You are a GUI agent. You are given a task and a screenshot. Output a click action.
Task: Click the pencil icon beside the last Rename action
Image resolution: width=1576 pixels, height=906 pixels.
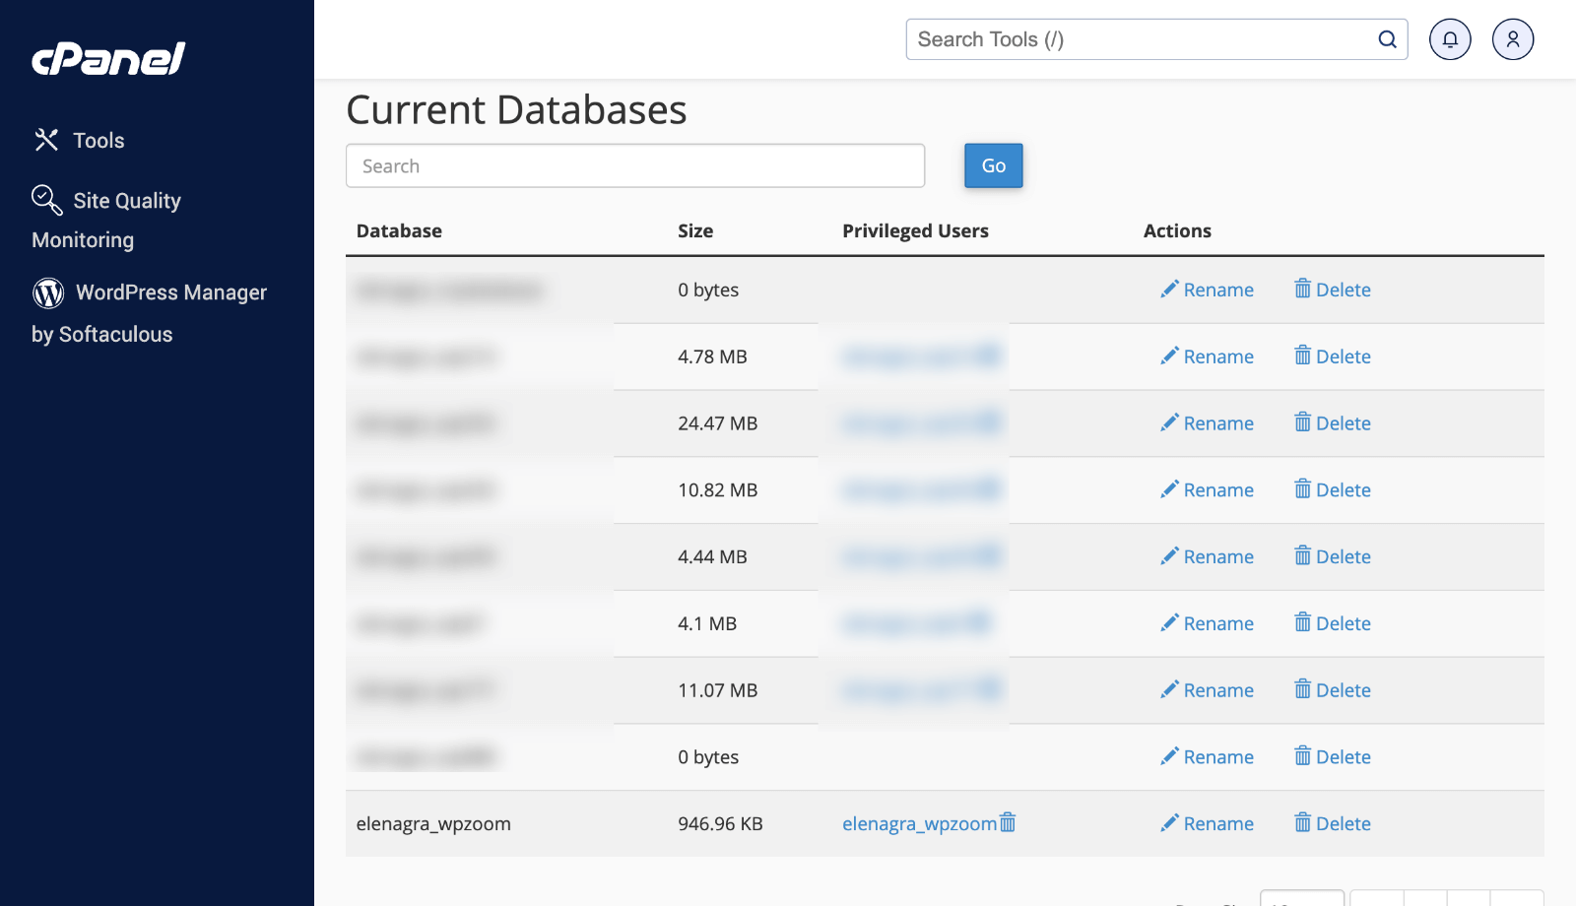[1170, 823]
